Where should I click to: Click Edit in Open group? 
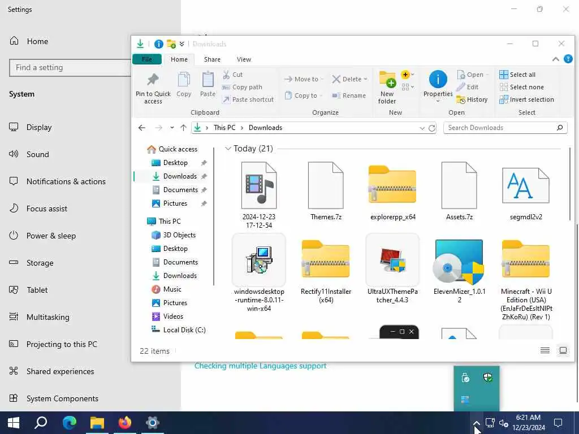tap(468, 87)
